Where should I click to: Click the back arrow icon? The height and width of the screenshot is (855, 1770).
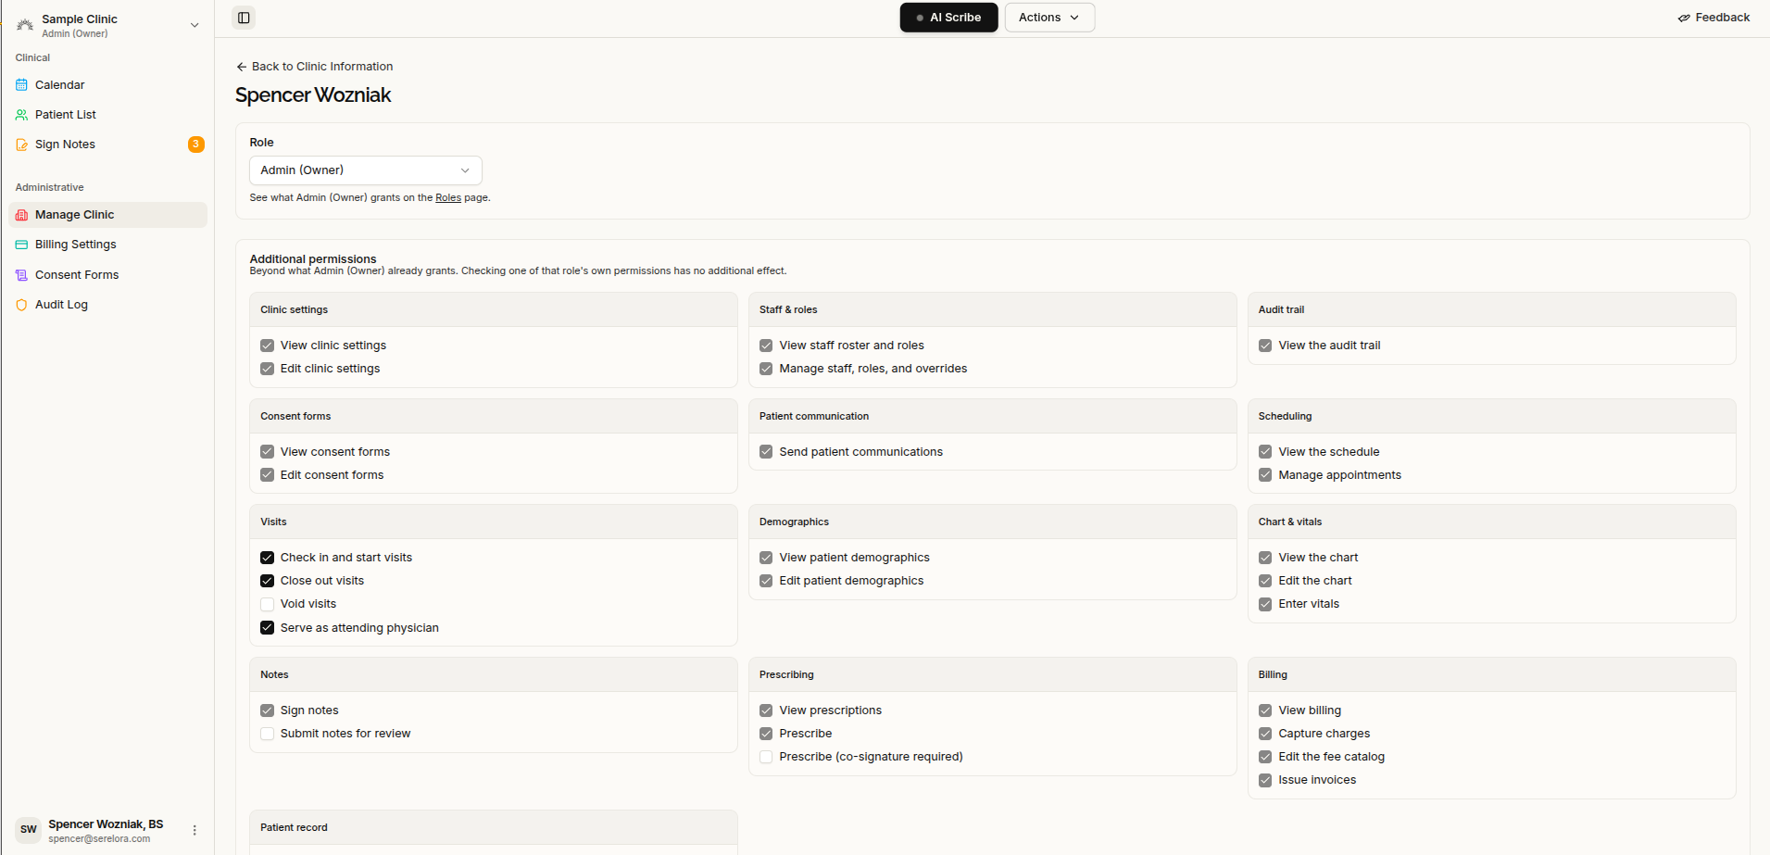[x=242, y=67]
